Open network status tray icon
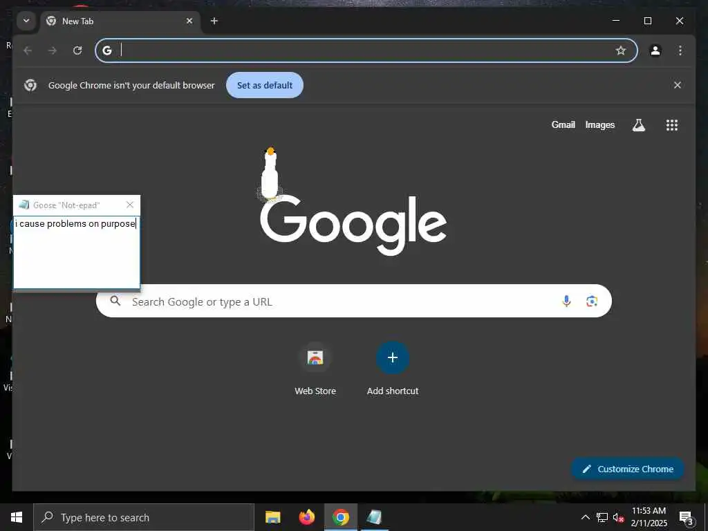The width and height of the screenshot is (708, 531). pos(602,517)
